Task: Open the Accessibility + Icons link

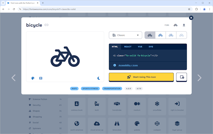Action: pos(128,65)
